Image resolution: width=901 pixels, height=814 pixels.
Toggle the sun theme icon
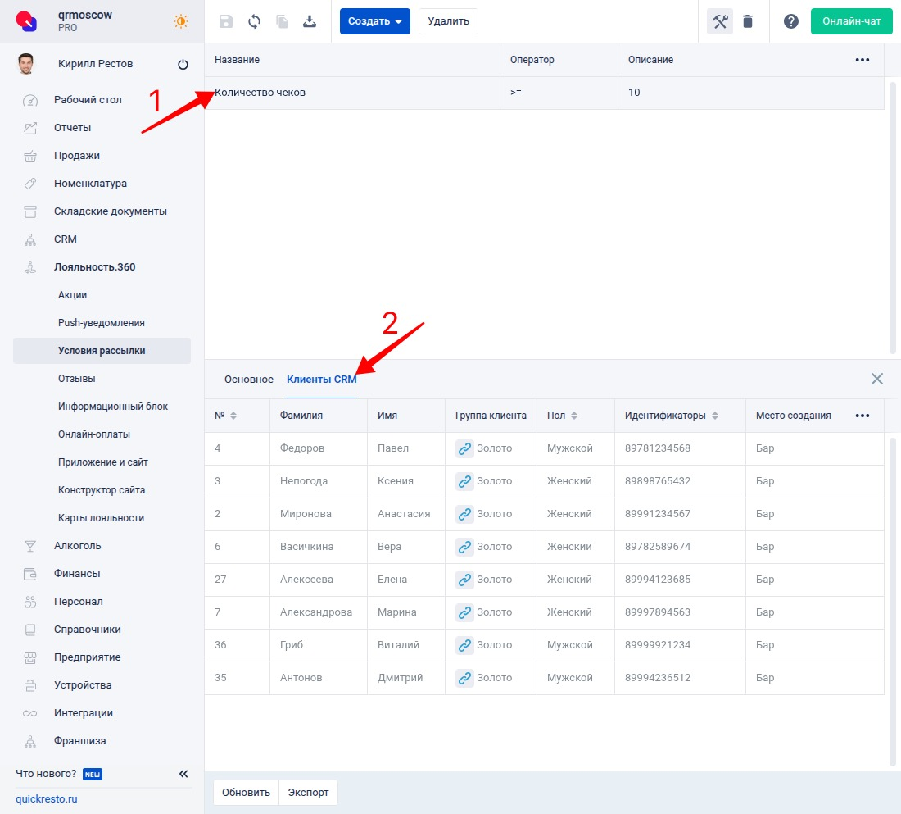click(180, 21)
